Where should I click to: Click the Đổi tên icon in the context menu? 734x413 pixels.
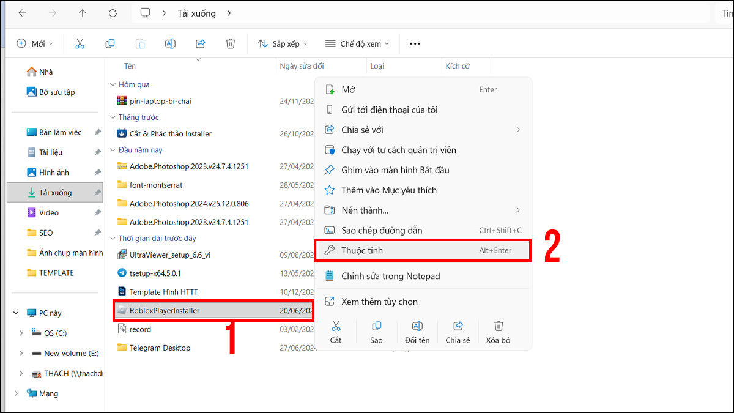click(417, 330)
